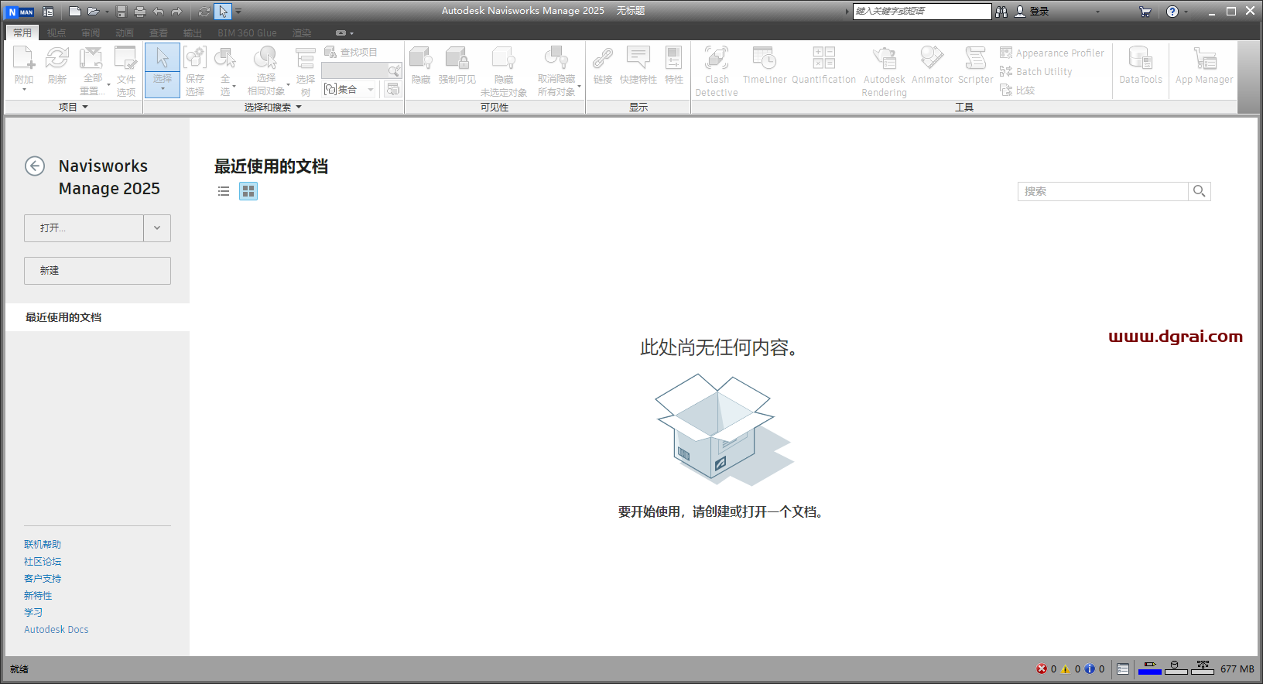Click the 文件选项 file options icon
This screenshot has width=1263, height=684.
pos(125,58)
